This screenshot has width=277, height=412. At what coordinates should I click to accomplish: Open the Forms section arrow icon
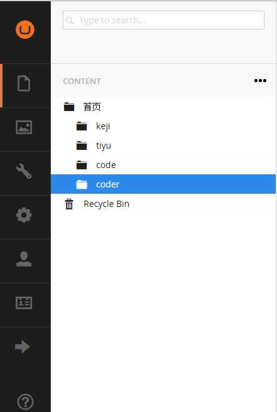pyautogui.click(x=23, y=347)
